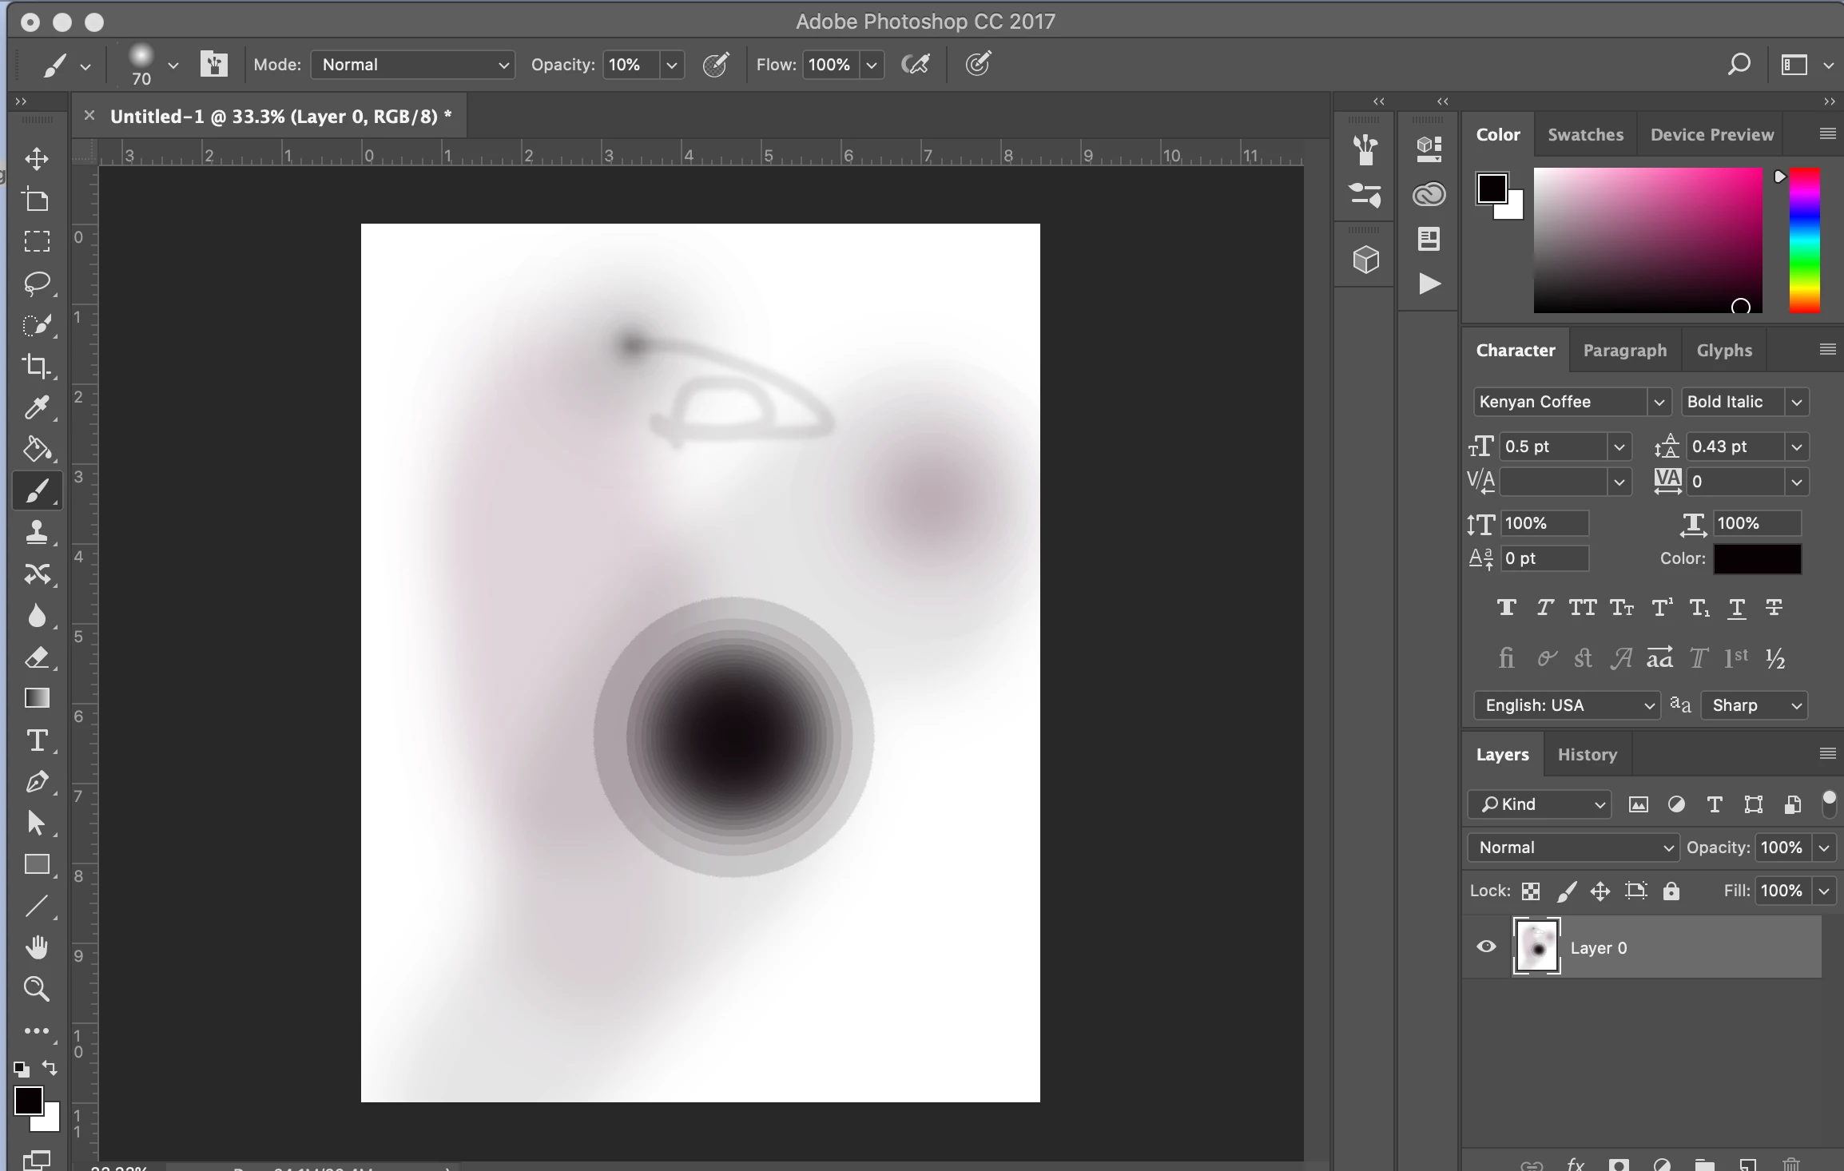This screenshot has height=1171, width=1844.
Task: Click the Faux Bold text button
Action: pos(1507,609)
